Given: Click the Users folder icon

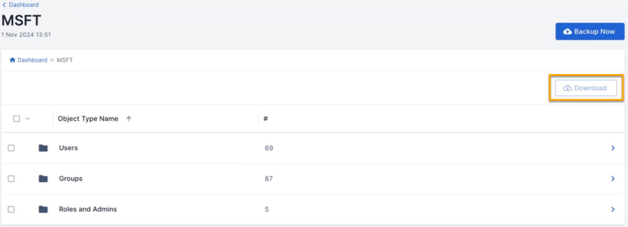Looking at the screenshot, I should 43,148.
